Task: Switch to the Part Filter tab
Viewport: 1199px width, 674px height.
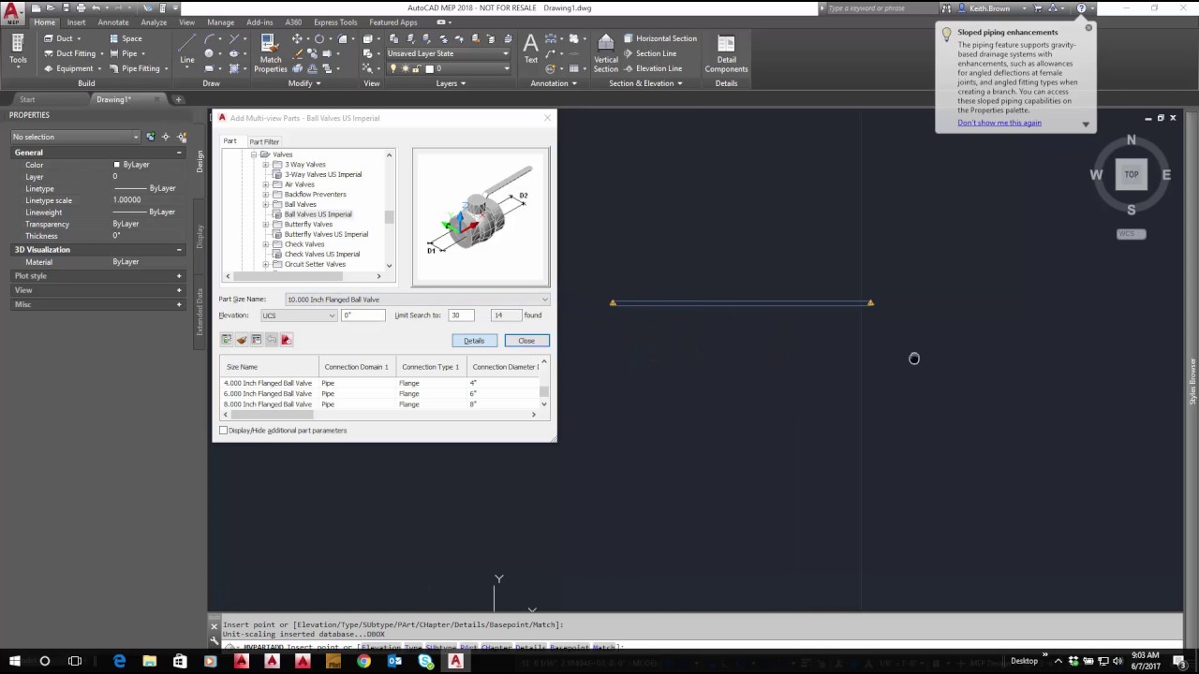Action: coord(264,141)
